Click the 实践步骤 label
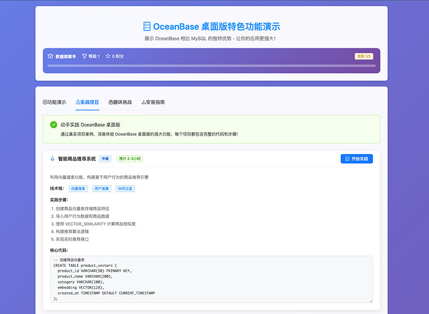 pos(59,200)
